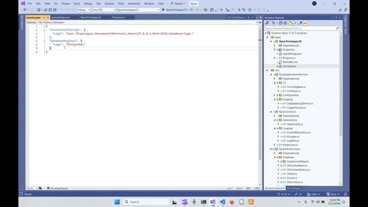The image size is (368, 207).
Task: Collapse the Kyna.ApplicationServices project
Action: pyautogui.click(x=271, y=74)
